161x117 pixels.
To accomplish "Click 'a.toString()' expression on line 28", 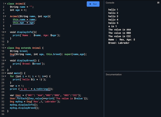I will (42, 89).
